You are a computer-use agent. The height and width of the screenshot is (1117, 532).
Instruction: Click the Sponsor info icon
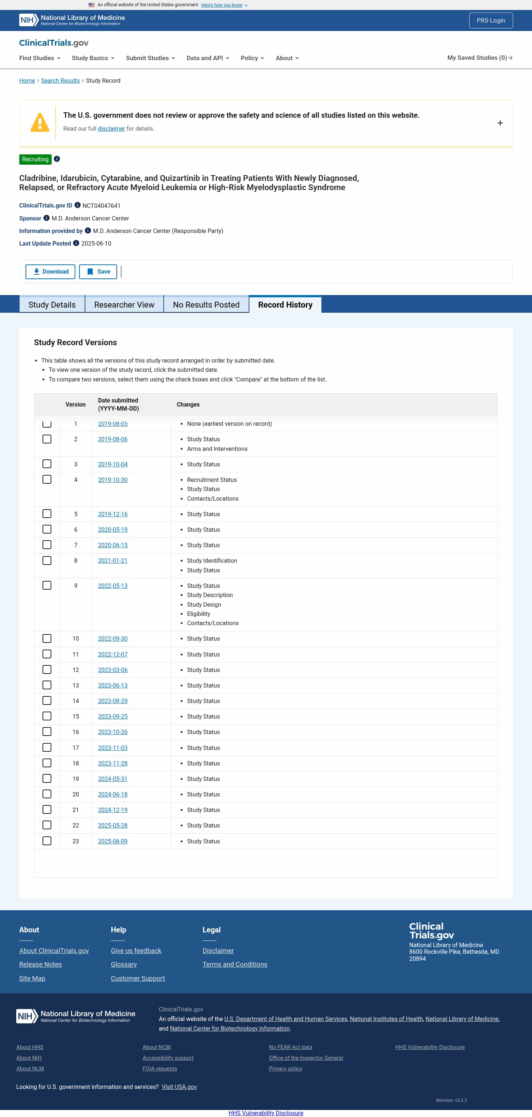47,218
